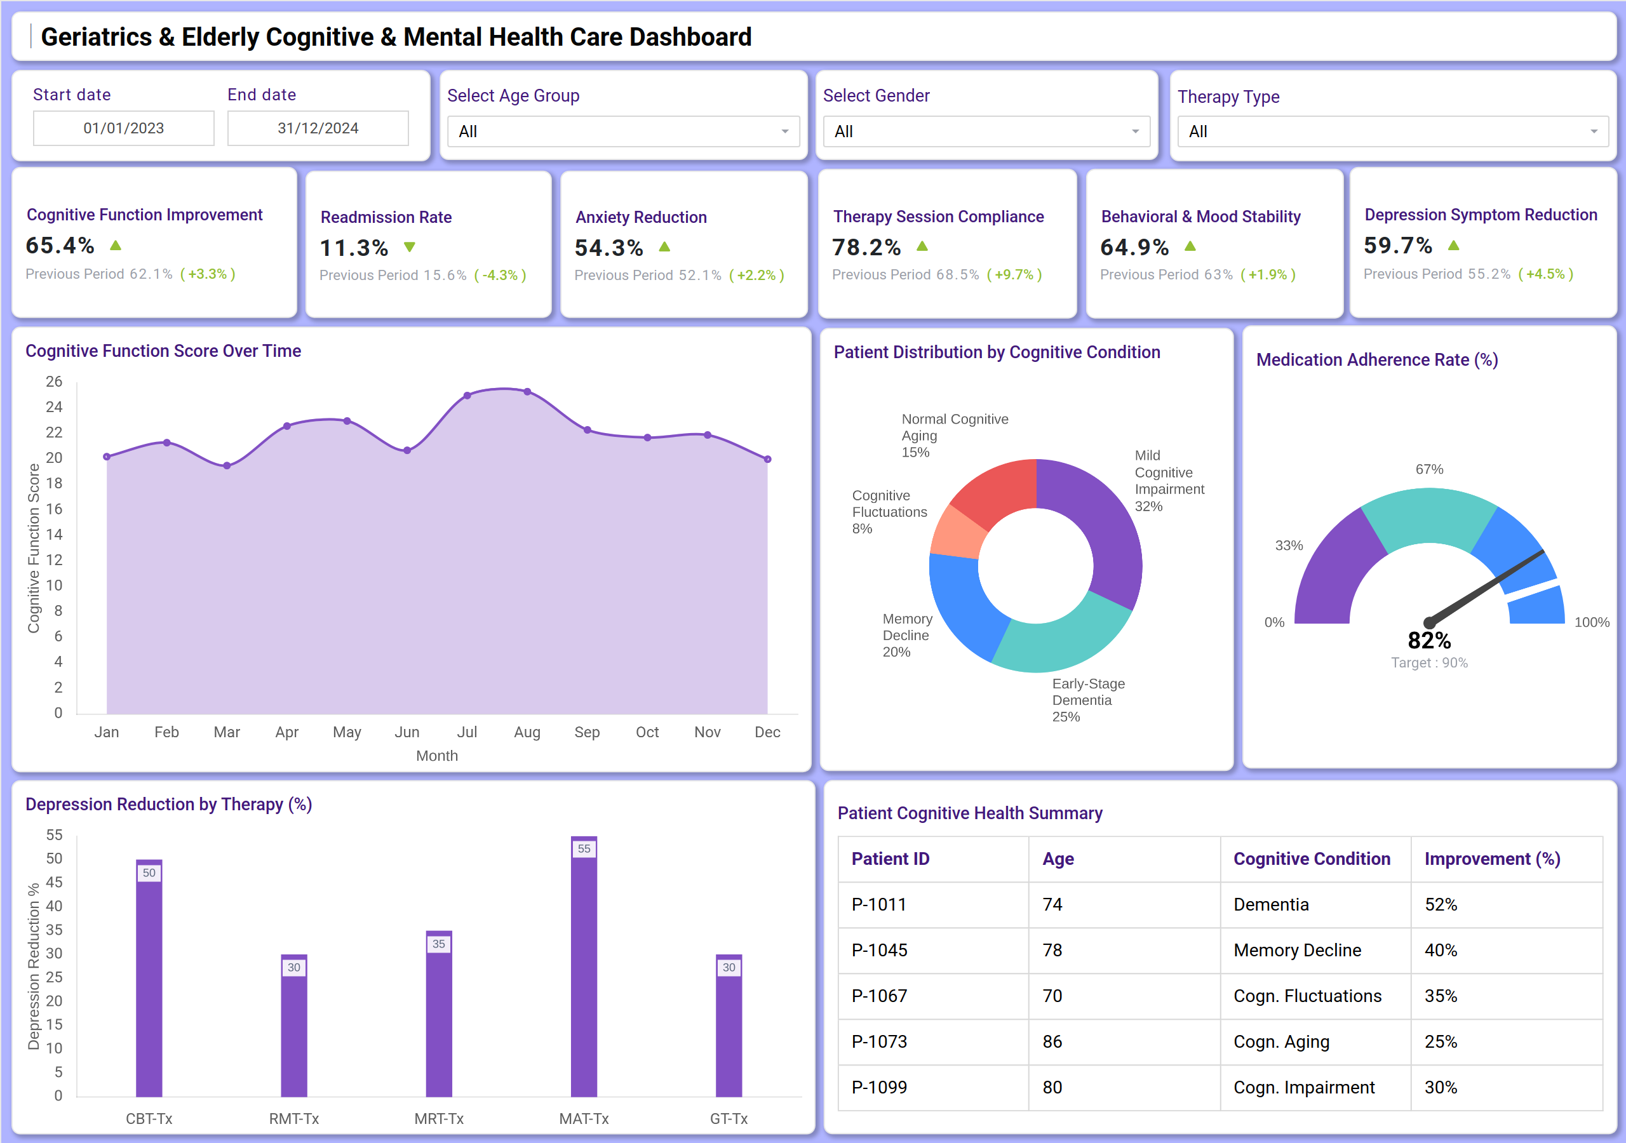Click the CBT-Tx bar labeled 50

pos(149,978)
